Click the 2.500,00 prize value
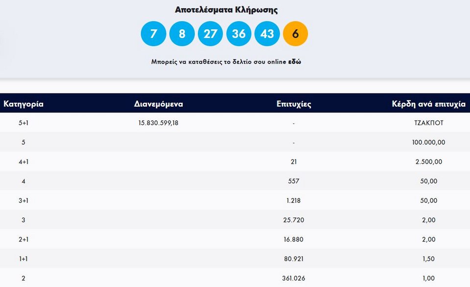The height and width of the screenshot is (287, 470). [x=428, y=162]
